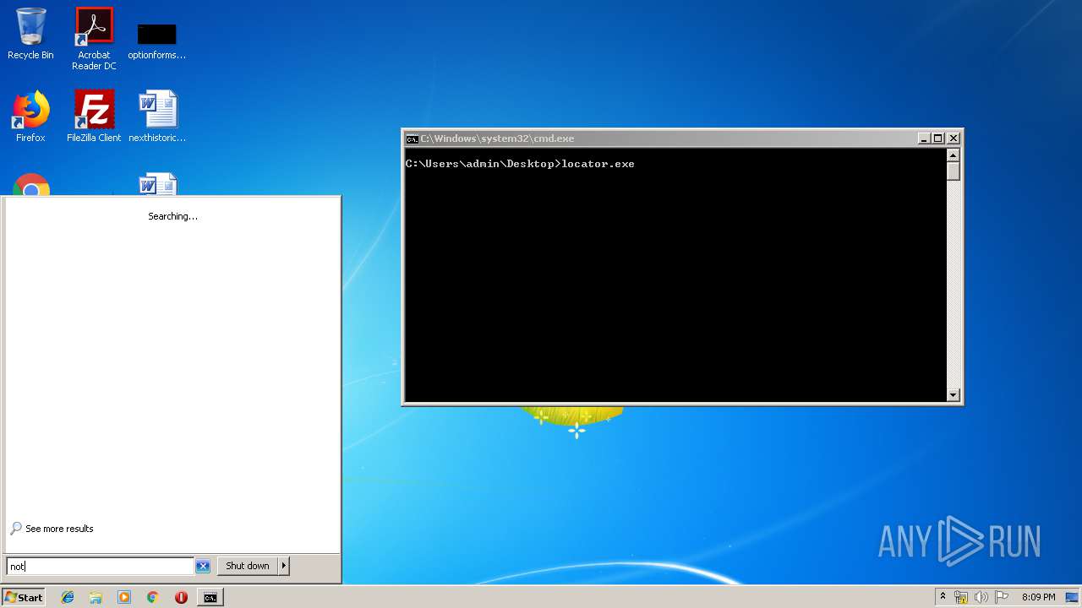Minimize the cmd.exe window
This screenshot has height=608, width=1082.
point(924,138)
